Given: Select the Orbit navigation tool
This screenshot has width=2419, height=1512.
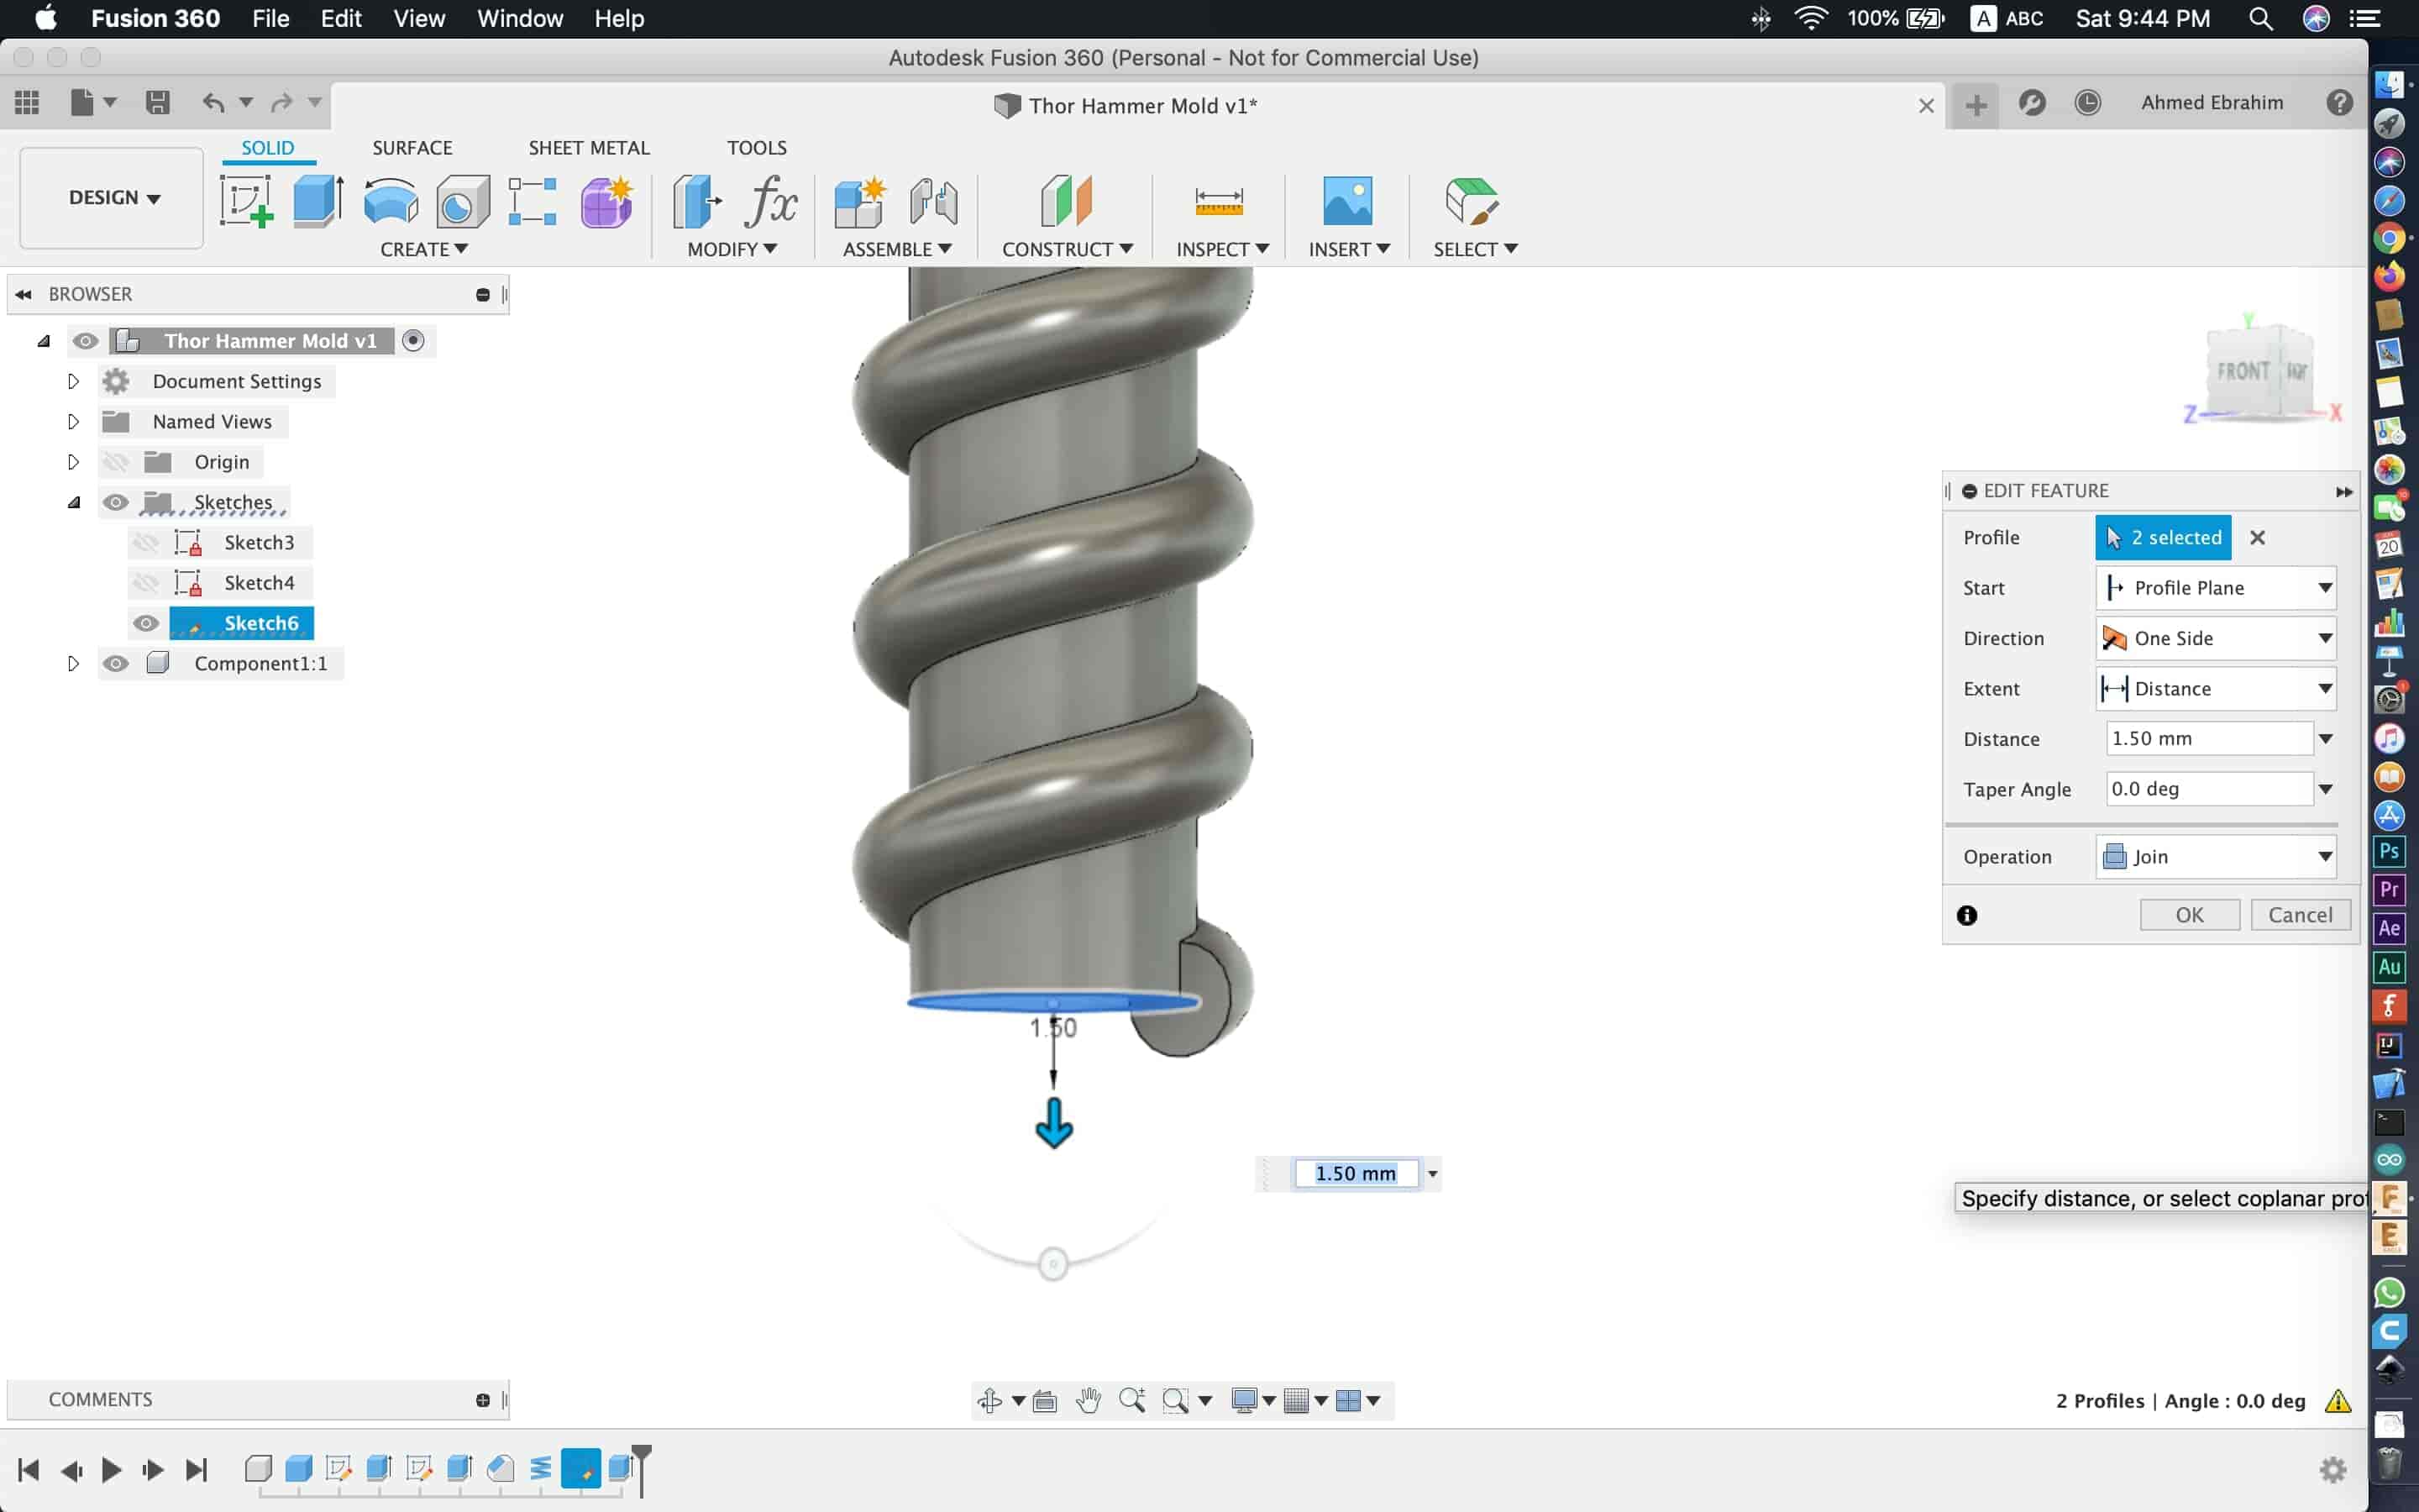Looking at the screenshot, I should pos(989,1400).
